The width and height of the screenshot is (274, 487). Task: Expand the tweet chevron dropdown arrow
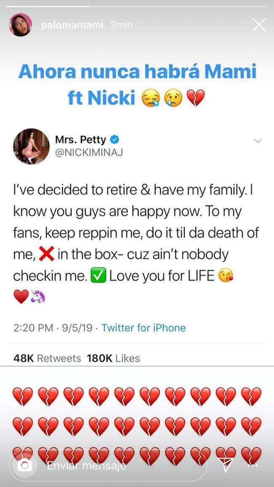(x=258, y=141)
